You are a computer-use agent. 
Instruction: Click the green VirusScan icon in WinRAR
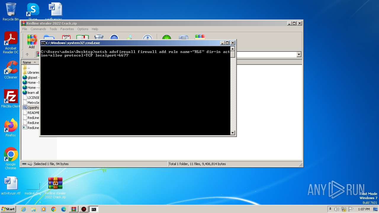click(x=167, y=37)
